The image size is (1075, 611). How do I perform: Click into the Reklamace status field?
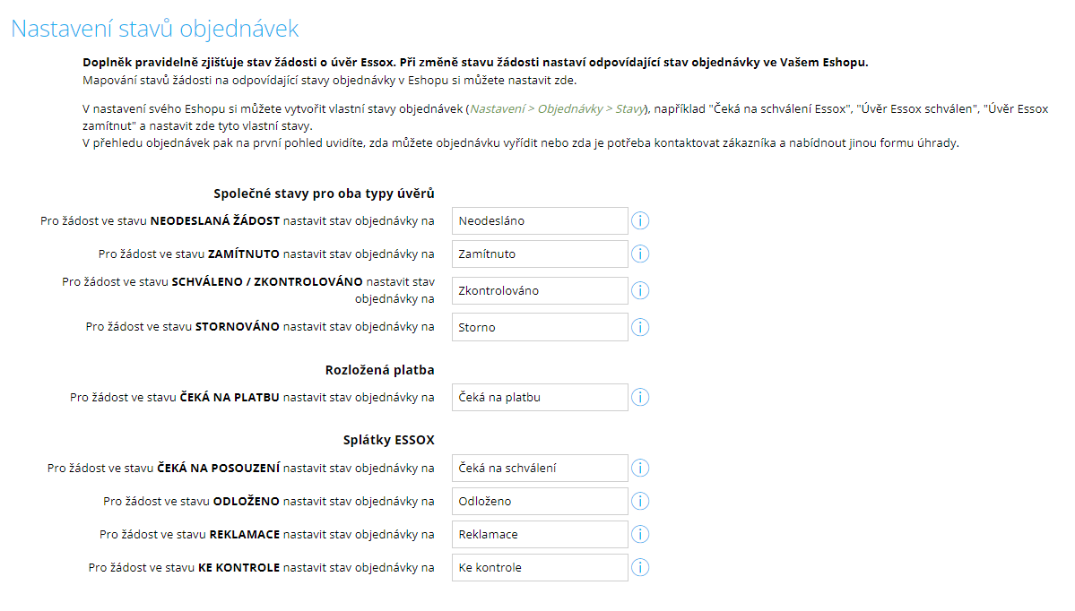click(x=539, y=534)
